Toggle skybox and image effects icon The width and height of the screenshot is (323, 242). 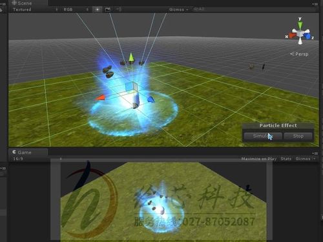coord(108,10)
